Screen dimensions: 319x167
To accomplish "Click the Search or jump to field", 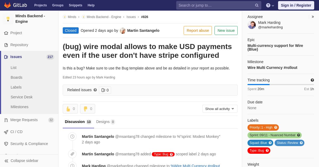I will (219, 5).
